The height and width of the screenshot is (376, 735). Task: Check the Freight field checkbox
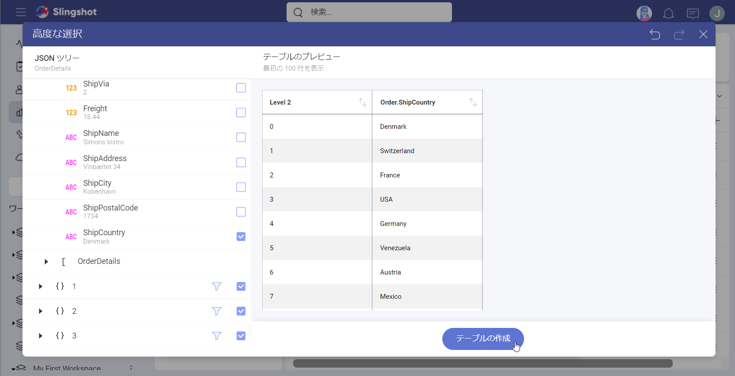point(241,113)
